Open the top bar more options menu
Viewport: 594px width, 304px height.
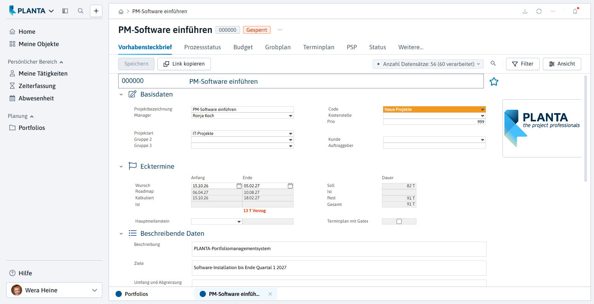(x=553, y=11)
